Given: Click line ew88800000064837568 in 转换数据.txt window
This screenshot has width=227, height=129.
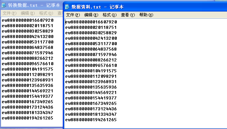Looking at the screenshot, I should coord(27,48).
